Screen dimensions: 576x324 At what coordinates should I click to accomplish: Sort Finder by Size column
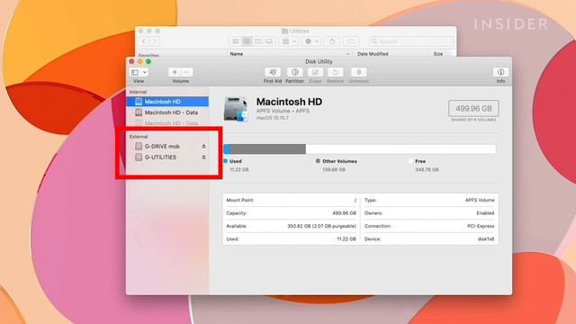438,54
